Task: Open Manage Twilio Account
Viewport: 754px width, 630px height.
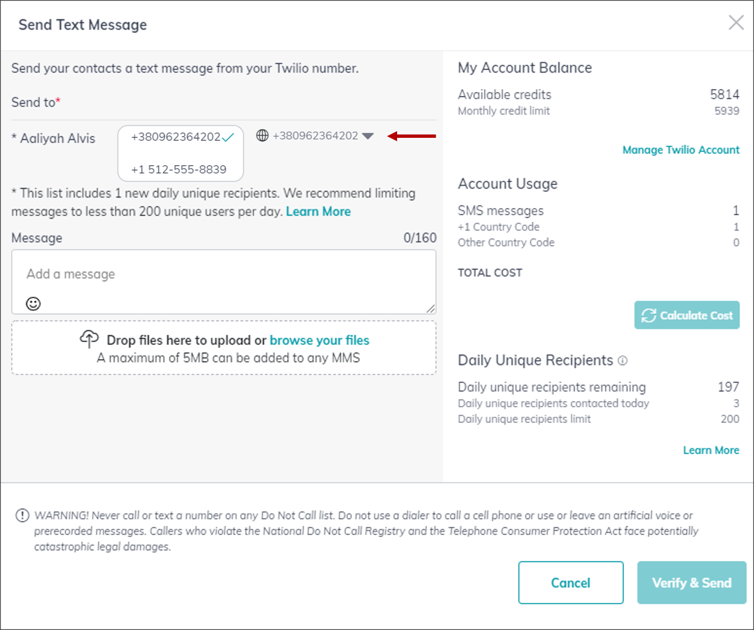Action: tap(681, 150)
